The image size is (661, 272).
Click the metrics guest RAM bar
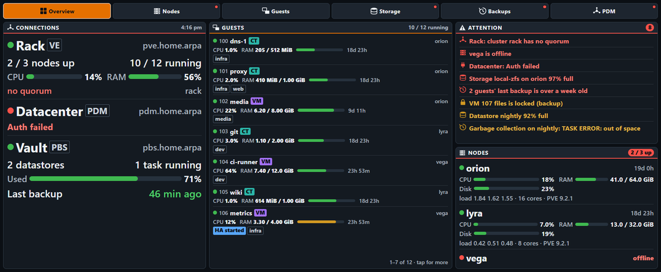point(320,221)
